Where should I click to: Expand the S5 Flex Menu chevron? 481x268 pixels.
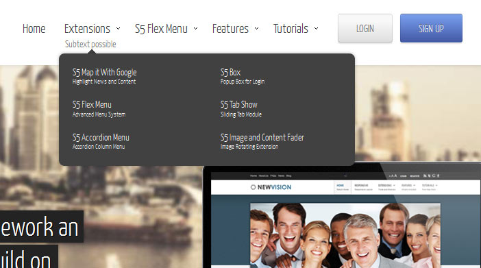[195, 29]
